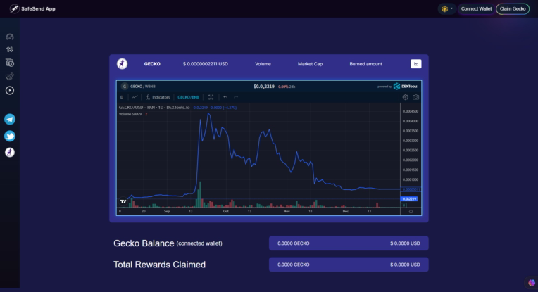Click the G pair icon beside GECKO / WBNB
Viewport: 538px width, 292px height.
(x=124, y=87)
